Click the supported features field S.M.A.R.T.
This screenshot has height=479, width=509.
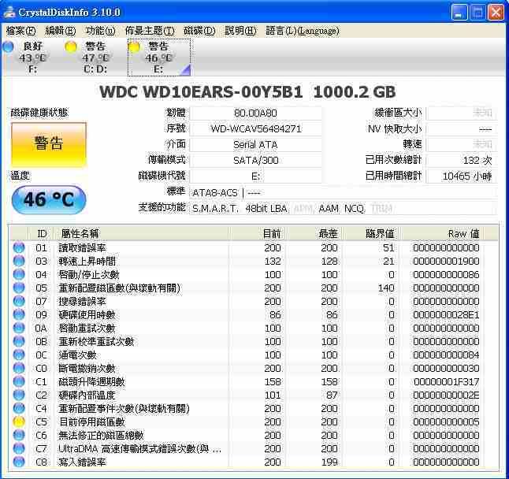pos(343,208)
